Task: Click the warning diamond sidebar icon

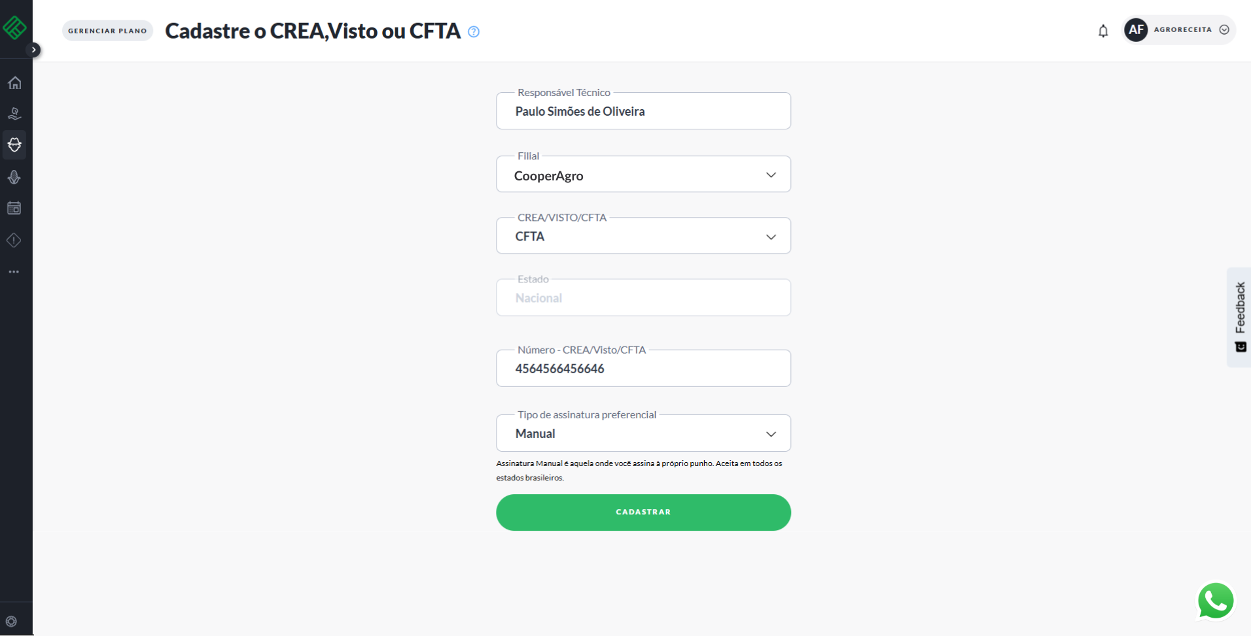Action: coord(14,241)
